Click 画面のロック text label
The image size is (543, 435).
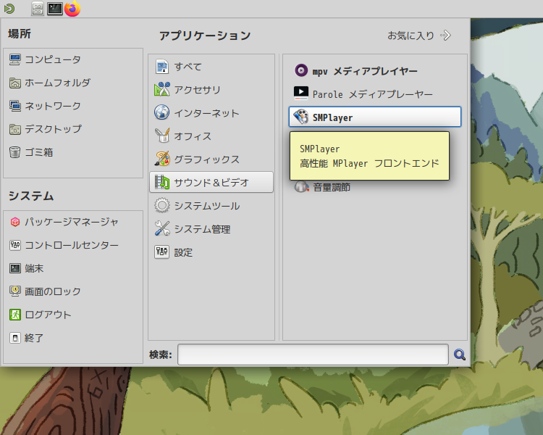point(53,291)
